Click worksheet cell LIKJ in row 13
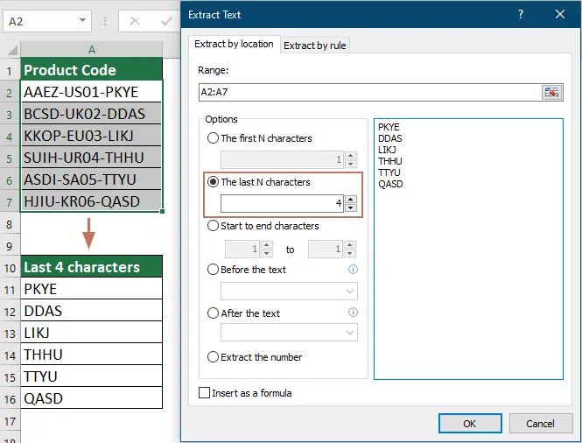Screen dimensions: 582x443 pos(92,333)
